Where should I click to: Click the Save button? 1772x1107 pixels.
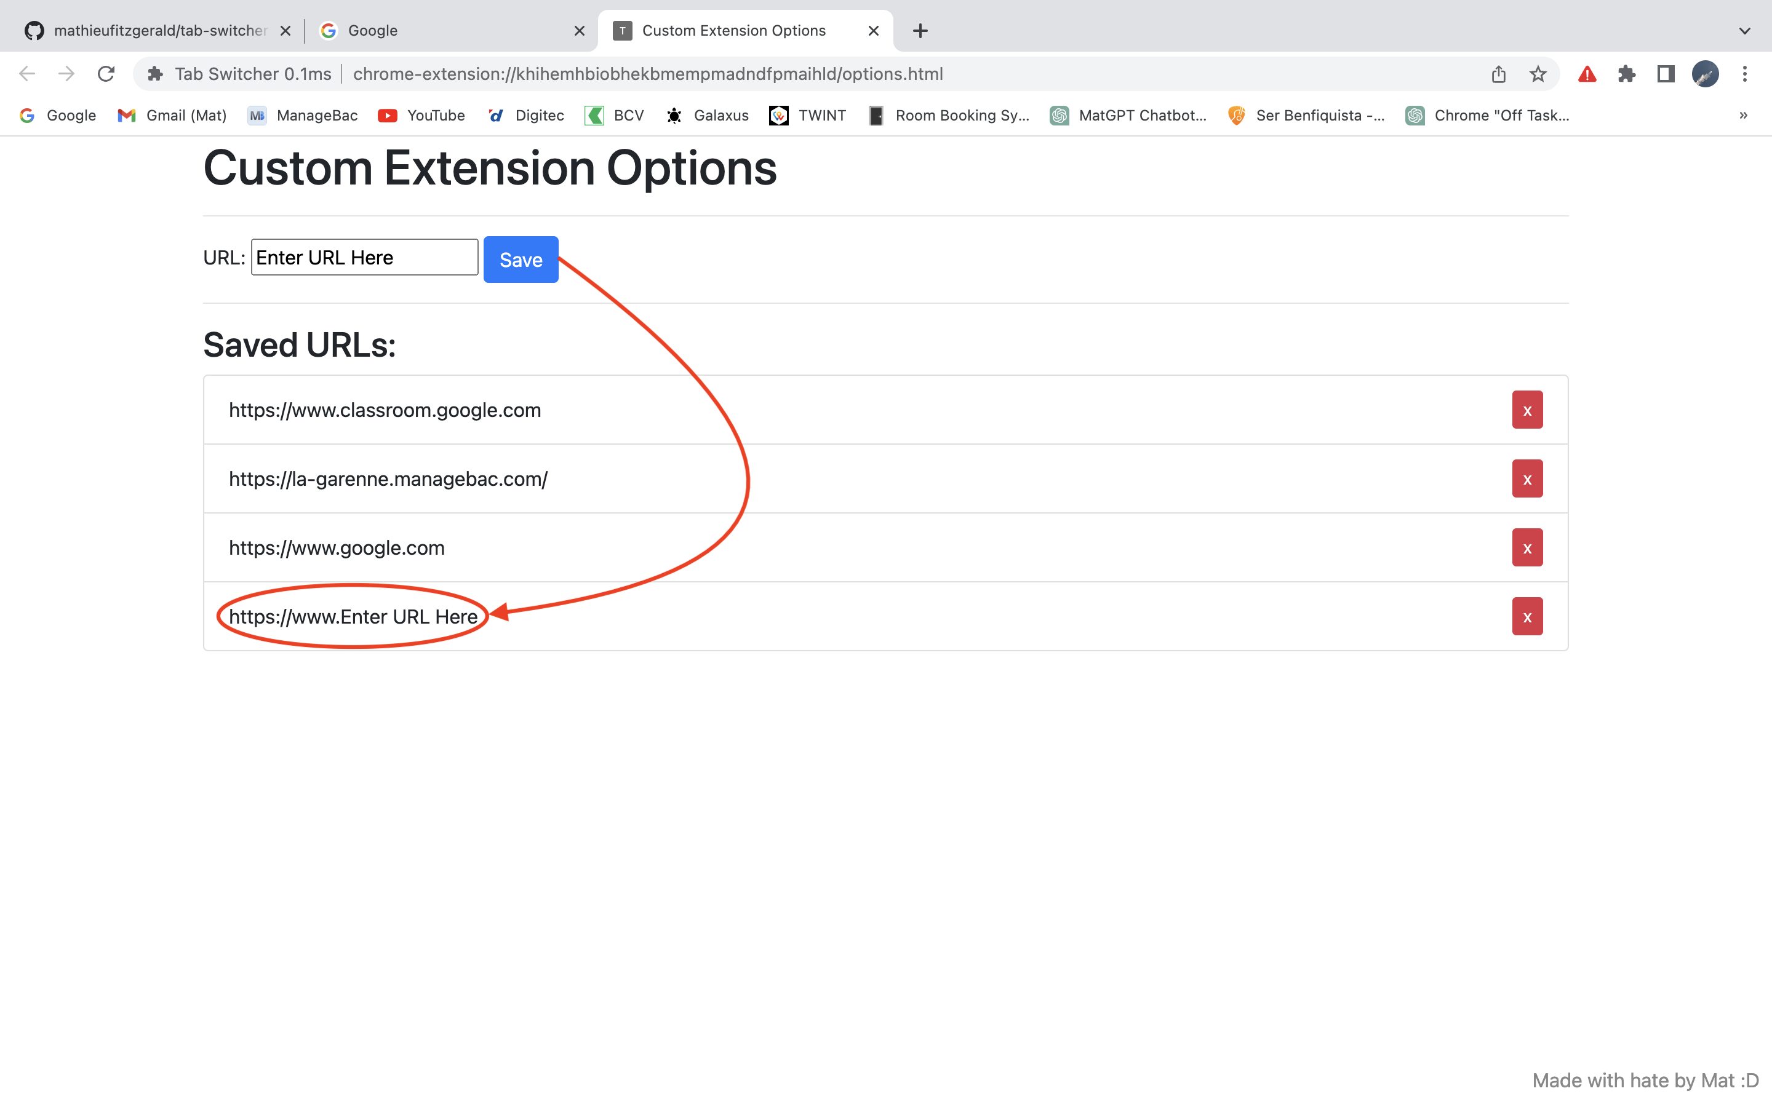(x=520, y=259)
